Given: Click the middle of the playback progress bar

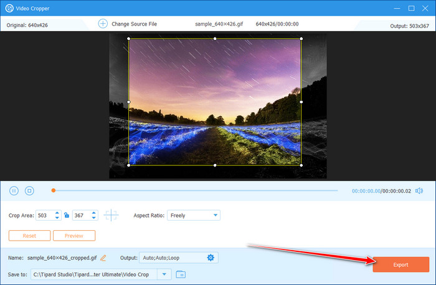Looking at the screenshot, I should point(196,191).
